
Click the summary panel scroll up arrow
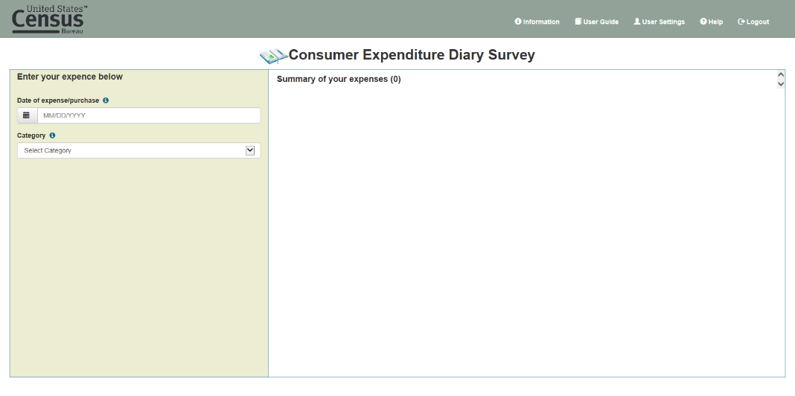pyautogui.click(x=780, y=75)
